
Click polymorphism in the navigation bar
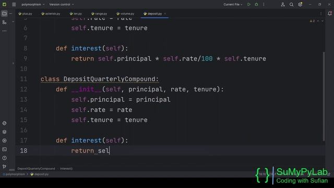[15, 174]
